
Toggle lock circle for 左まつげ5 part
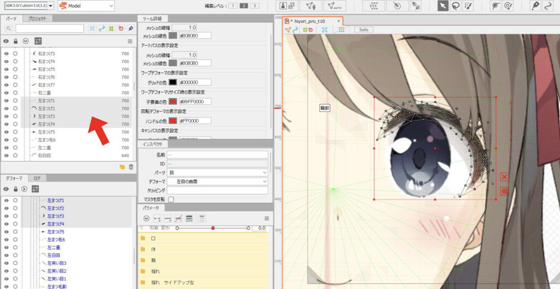pos(15,132)
